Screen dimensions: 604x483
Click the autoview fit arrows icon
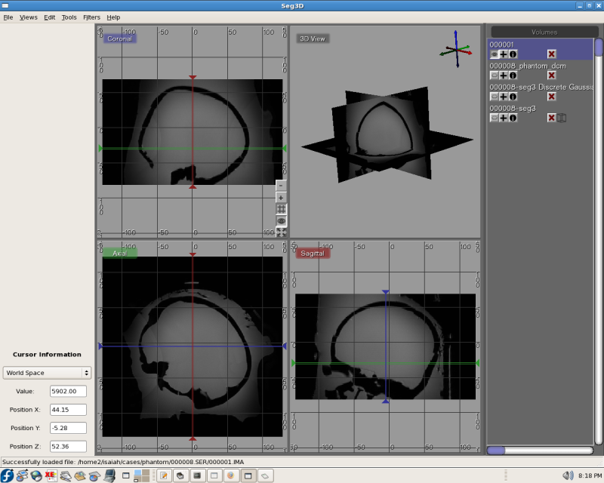[x=281, y=232]
